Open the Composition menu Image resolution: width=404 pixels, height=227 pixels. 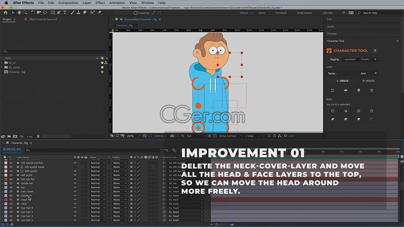point(68,3)
